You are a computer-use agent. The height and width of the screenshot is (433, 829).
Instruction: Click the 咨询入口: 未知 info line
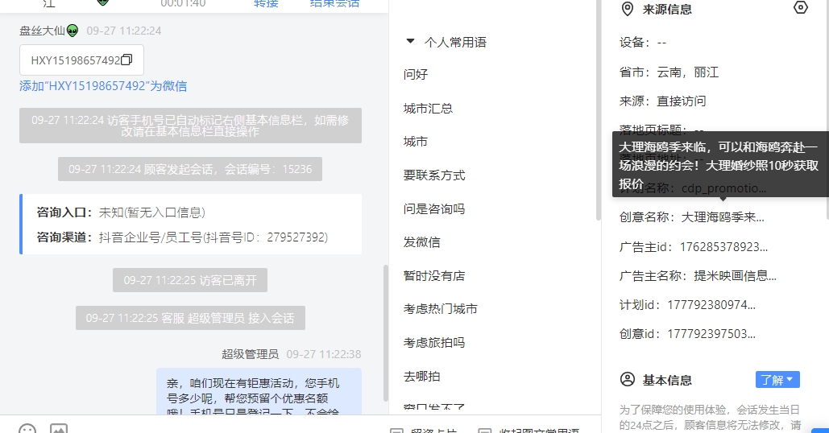click(121, 212)
